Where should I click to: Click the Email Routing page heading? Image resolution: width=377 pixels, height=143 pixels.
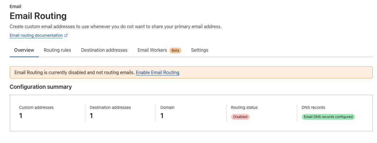[38, 16]
